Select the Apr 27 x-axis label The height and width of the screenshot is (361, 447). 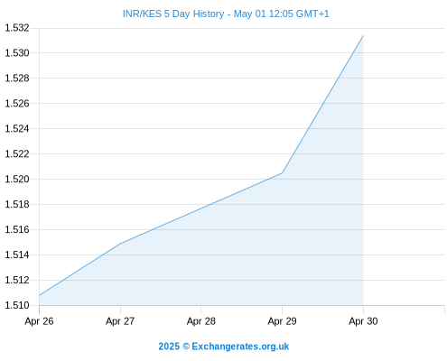pos(120,321)
